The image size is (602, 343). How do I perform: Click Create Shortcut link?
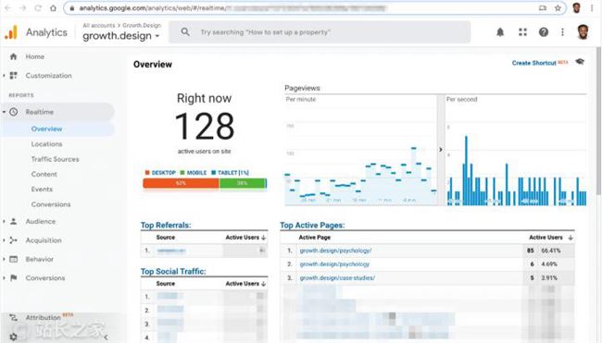click(534, 63)
